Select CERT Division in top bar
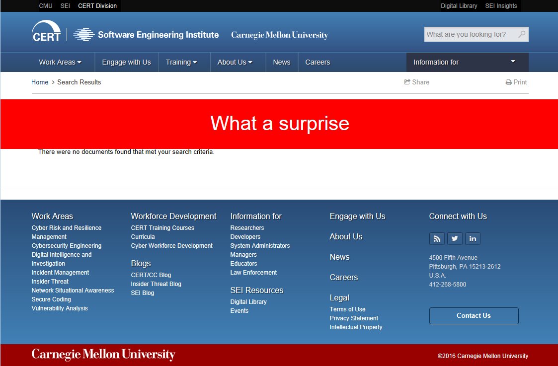Viewport: 558px width, 366px height. (97, 5)
